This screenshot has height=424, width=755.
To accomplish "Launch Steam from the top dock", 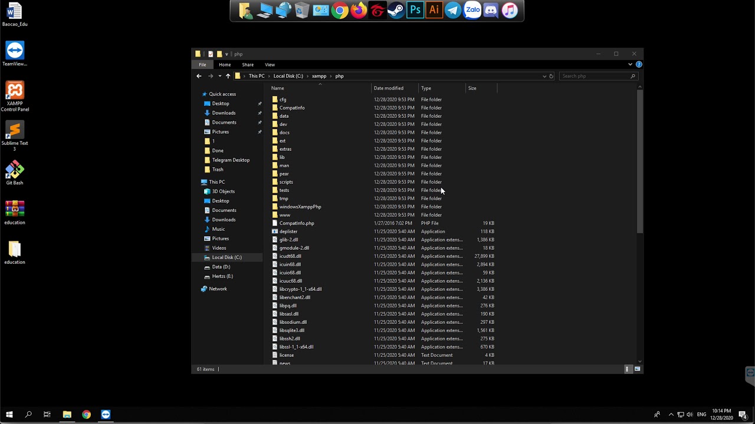I will (396, 11).
